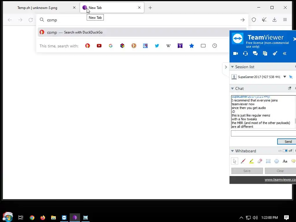Open a new tab with plus button
296x222 pixels.
(150, 8)
